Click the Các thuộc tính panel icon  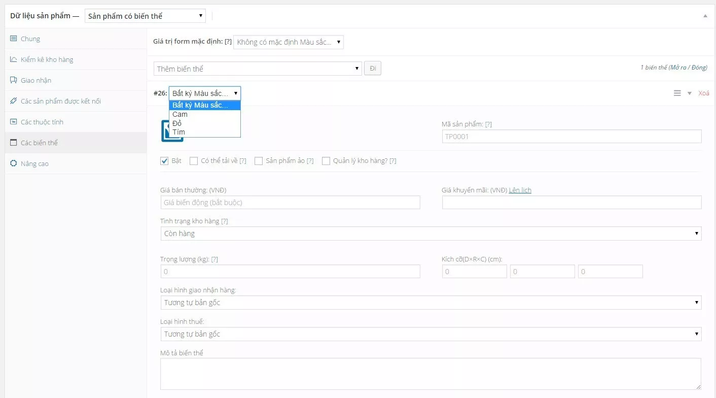pyautogui.click(x=14, y=122)
